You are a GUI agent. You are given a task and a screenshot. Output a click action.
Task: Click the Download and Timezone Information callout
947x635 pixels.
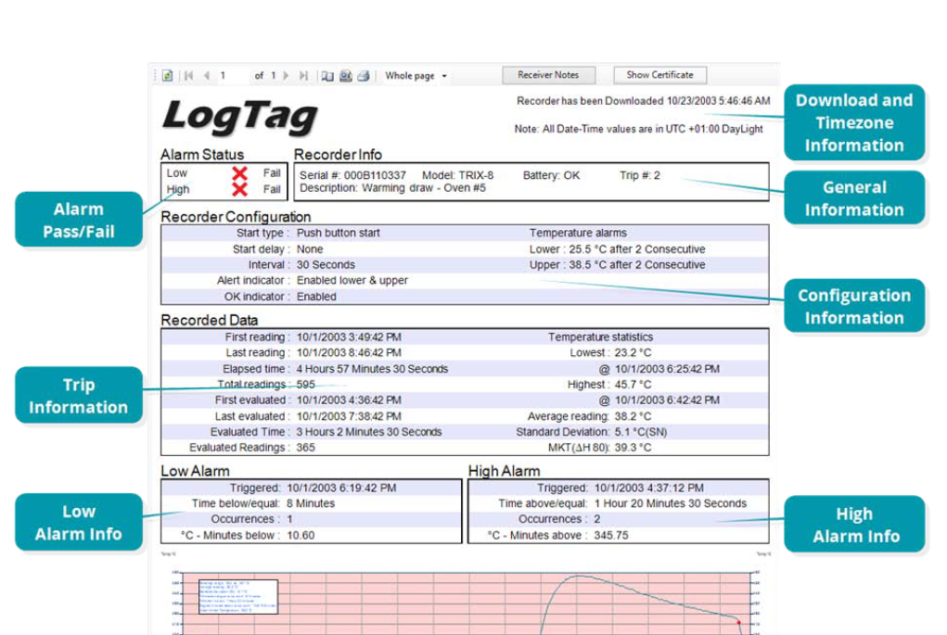pyautogui.click(x=854, y=122)
